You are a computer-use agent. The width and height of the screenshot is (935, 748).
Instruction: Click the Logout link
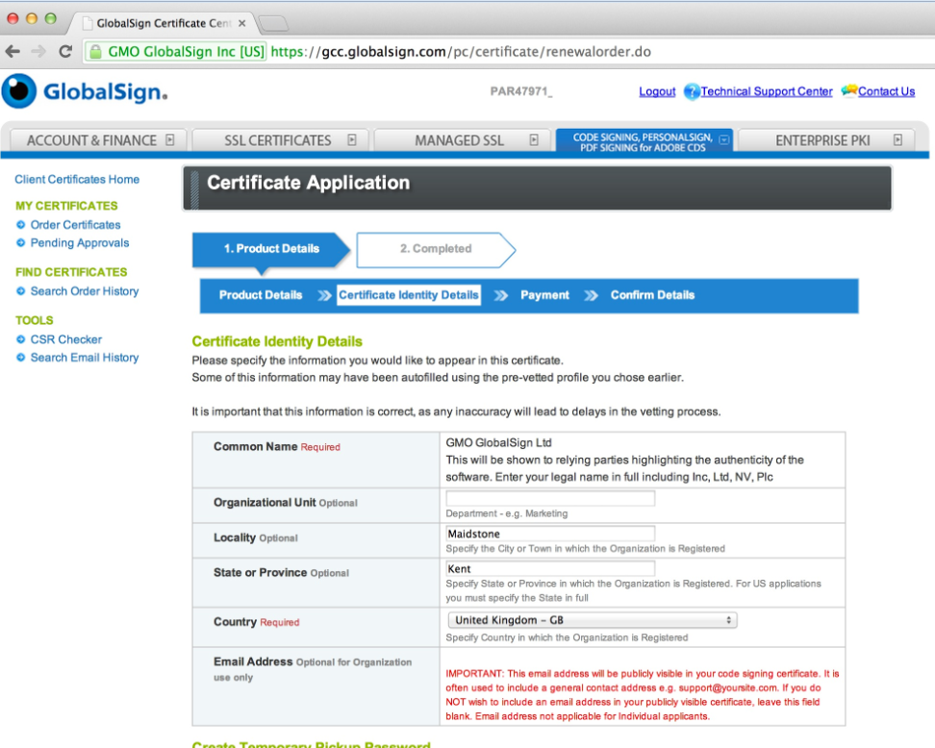click(x=657, y=91)
